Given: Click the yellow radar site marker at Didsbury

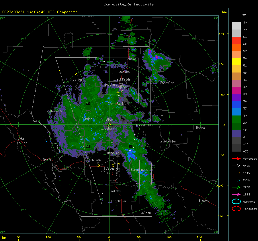Looking at the screenshot, I should click(109, 125).
